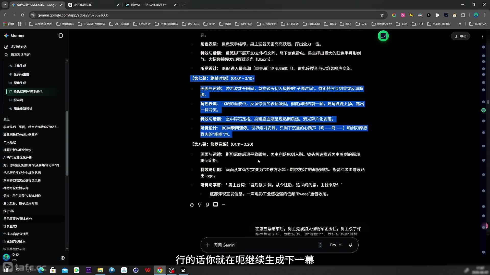Open the AI生成图 bookmark folder
This screenshot has width=490, height=275.
click(244, 24)
